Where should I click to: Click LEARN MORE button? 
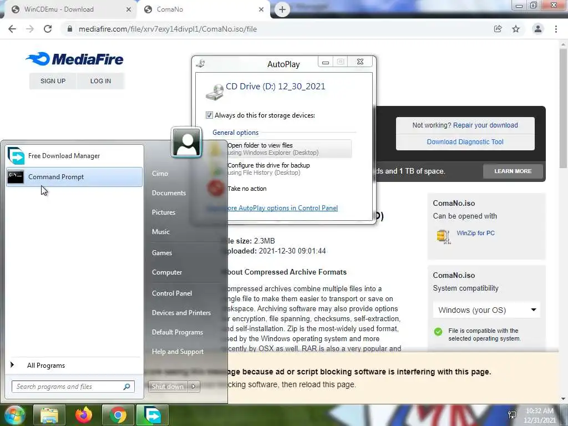513,171
